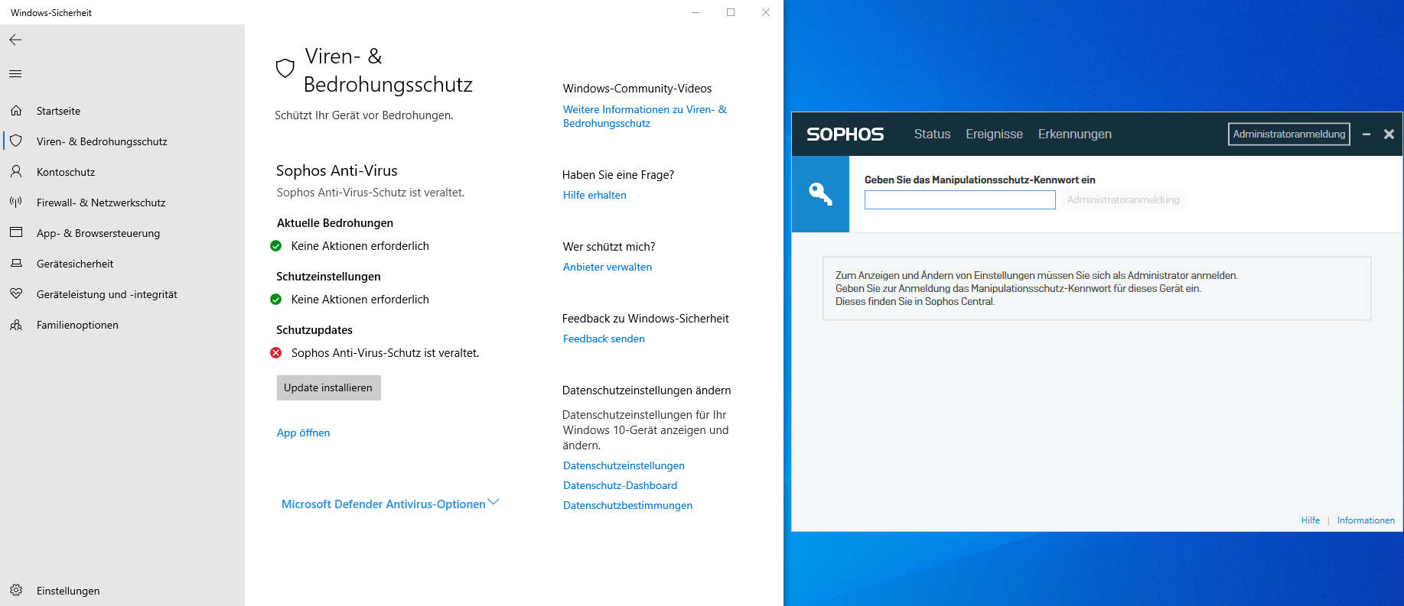Click the large shield icon beside page title
Image resolution: width=1404 pixels, height=606 pixels.
285,68
